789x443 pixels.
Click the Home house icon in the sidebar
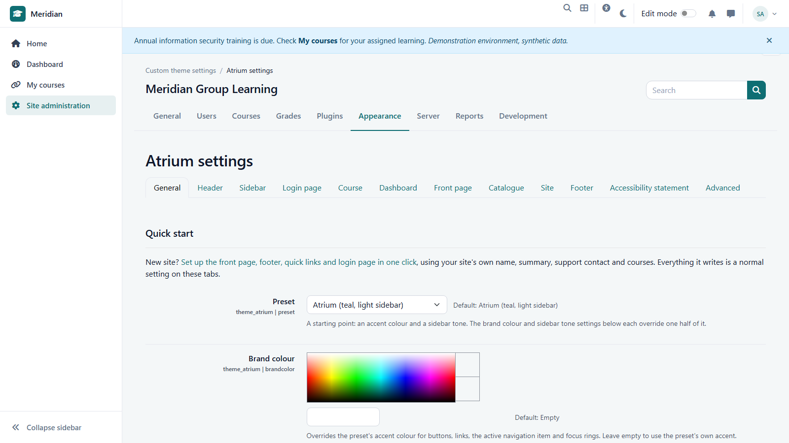[16, 43]
